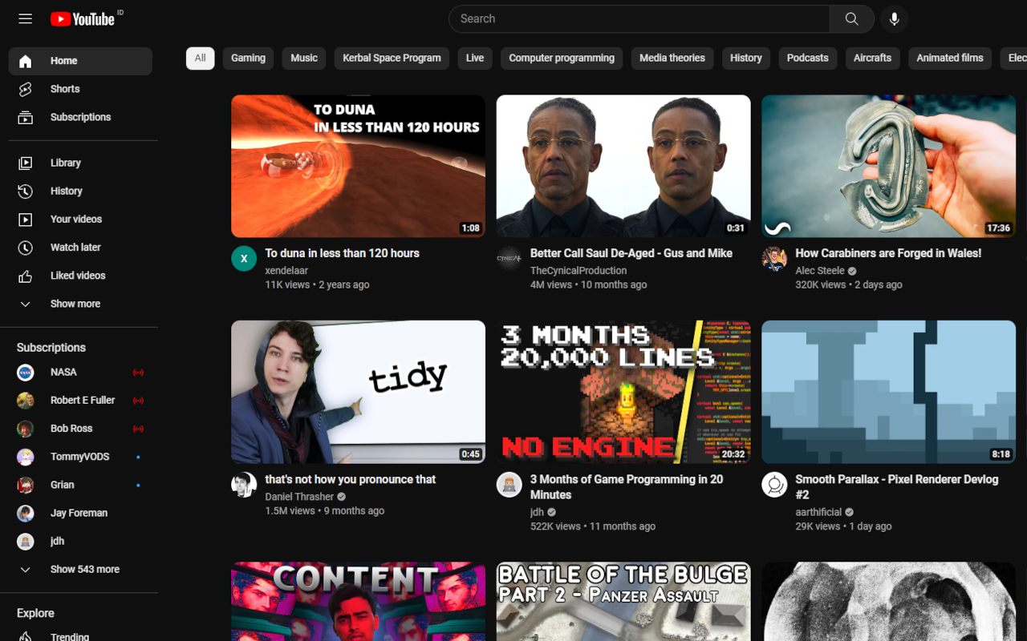Open Subscriptions in the sidebar
The height and width of the screenshot is (641, 1027).
pos(80,117)
